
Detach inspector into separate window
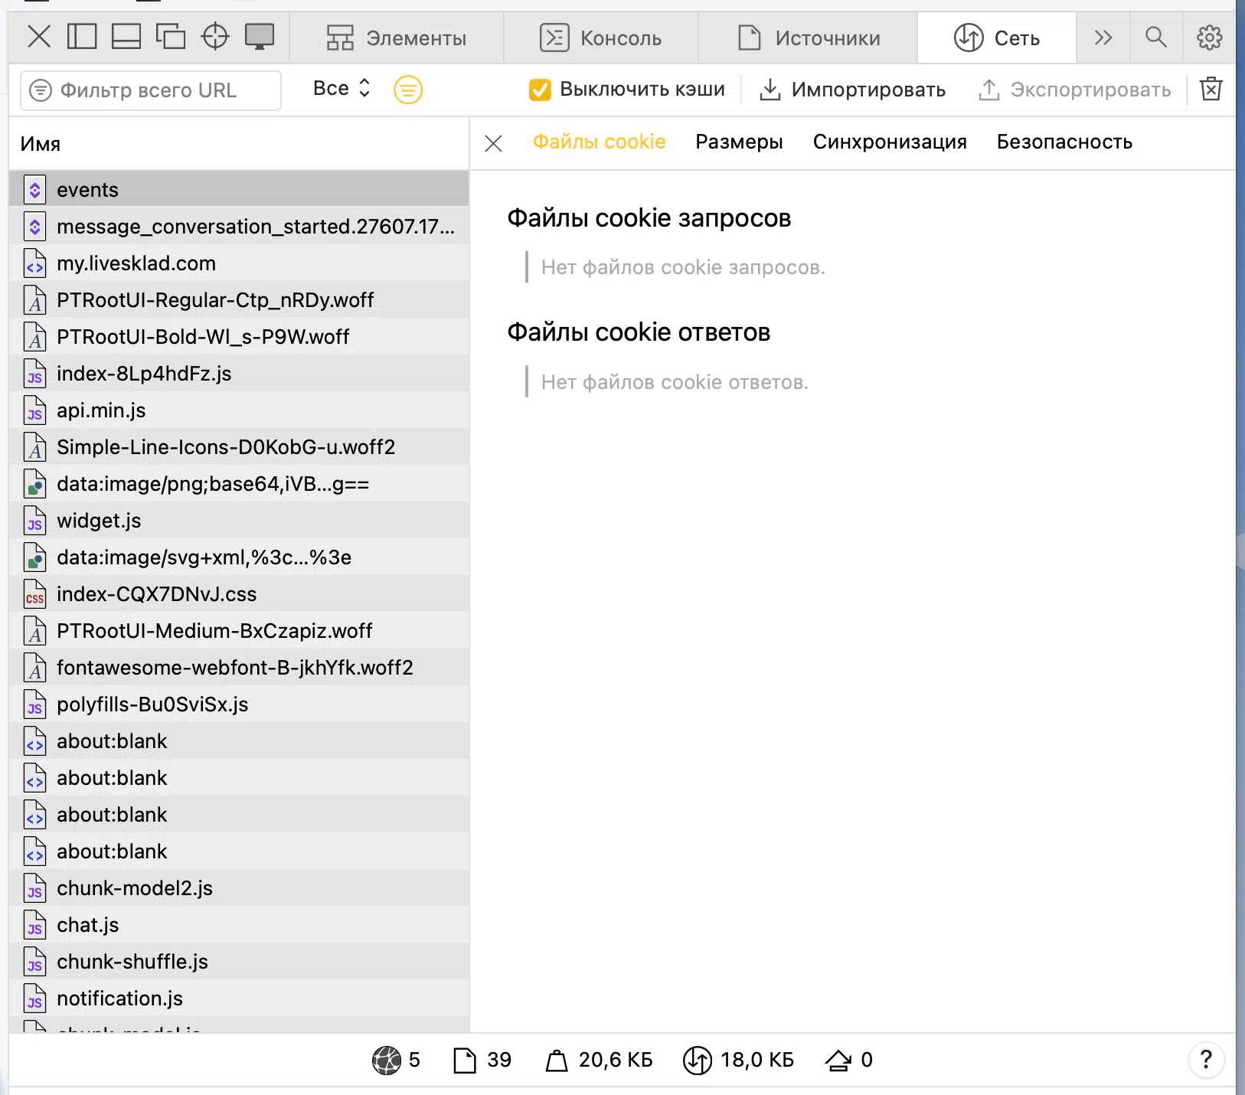coord(171,37)
